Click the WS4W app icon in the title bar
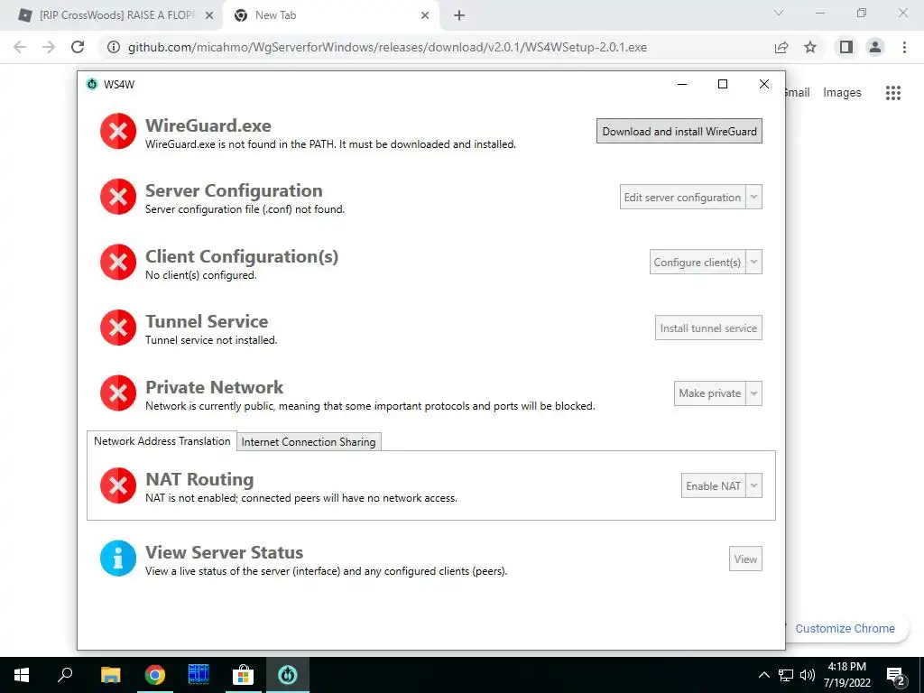Screen dimensions: 924x693 92,84
